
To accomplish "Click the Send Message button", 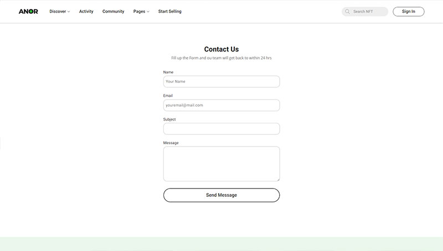I will click(221, 195).
